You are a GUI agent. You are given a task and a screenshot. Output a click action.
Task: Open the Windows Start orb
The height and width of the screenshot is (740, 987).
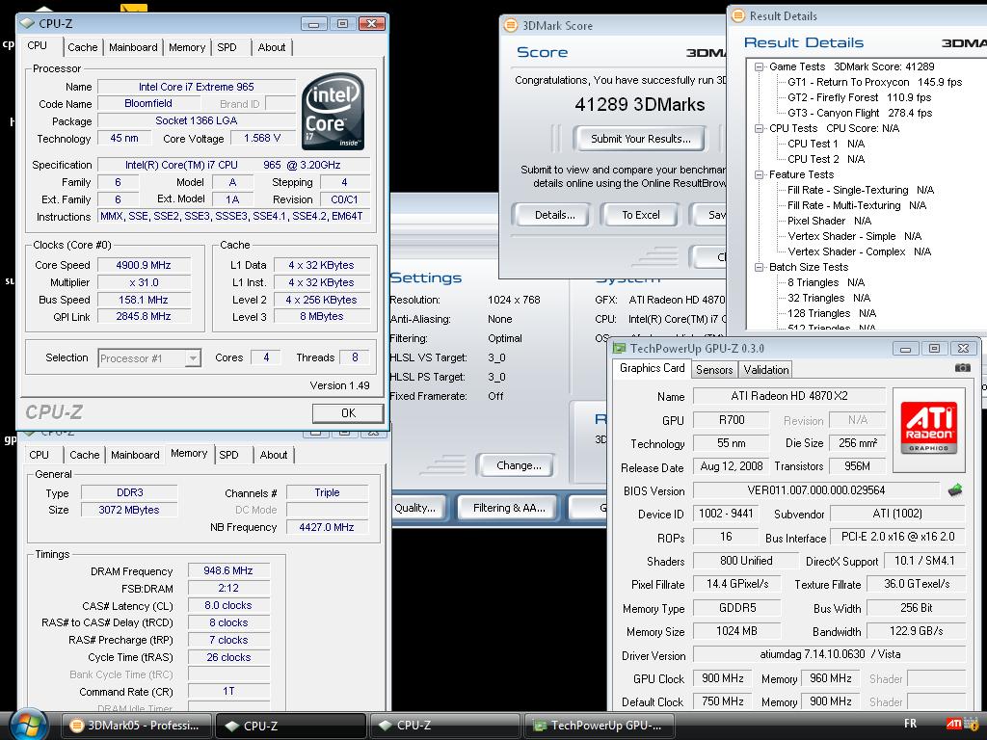28,726
